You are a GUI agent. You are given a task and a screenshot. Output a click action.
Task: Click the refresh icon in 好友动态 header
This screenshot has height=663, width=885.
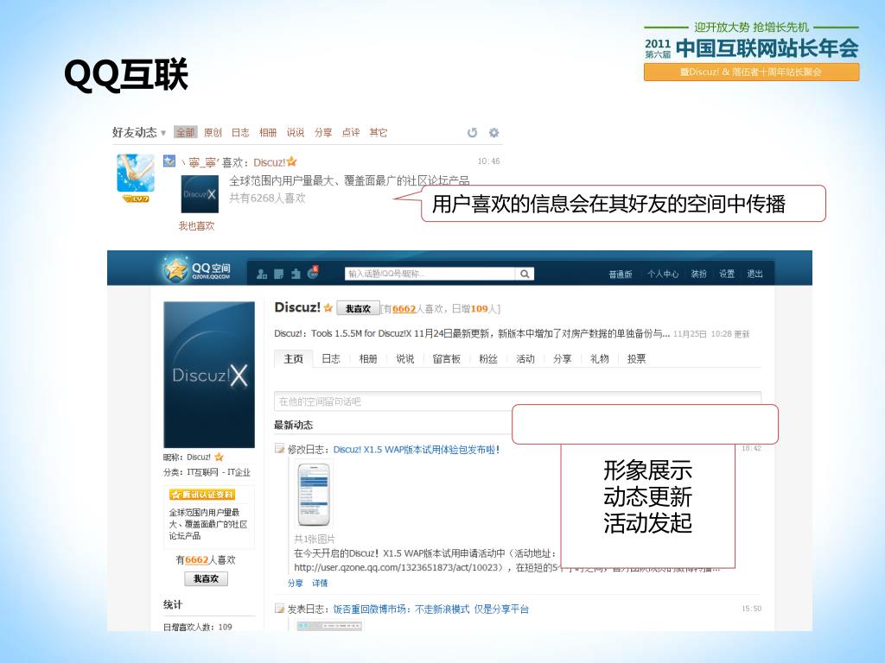click(473, 132)
